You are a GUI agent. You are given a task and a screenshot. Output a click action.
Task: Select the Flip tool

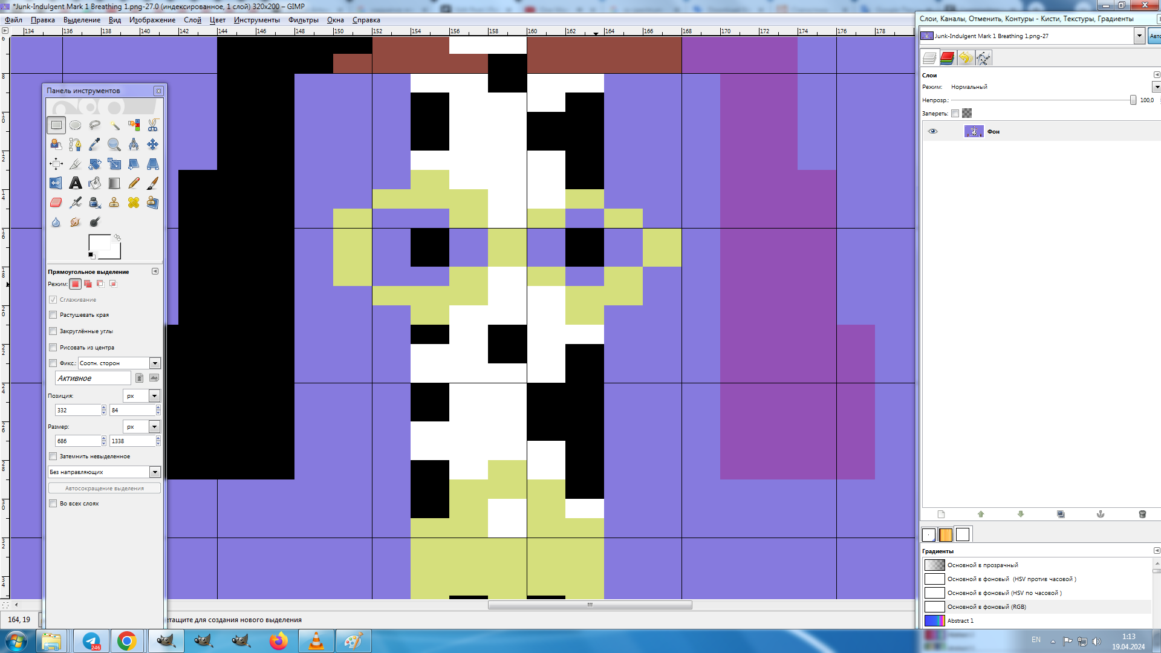coord(56,183)
